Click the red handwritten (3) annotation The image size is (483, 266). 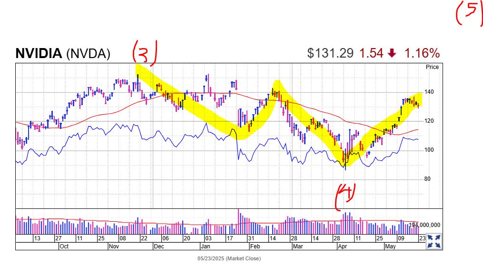point(145,53)
